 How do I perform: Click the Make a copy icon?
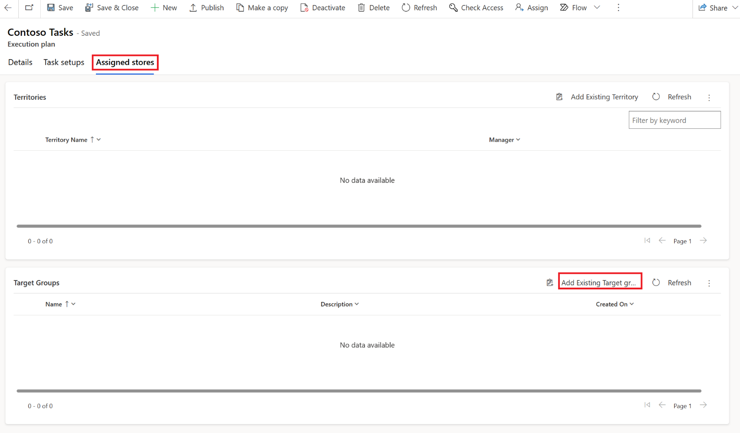(x=240, y=8)
